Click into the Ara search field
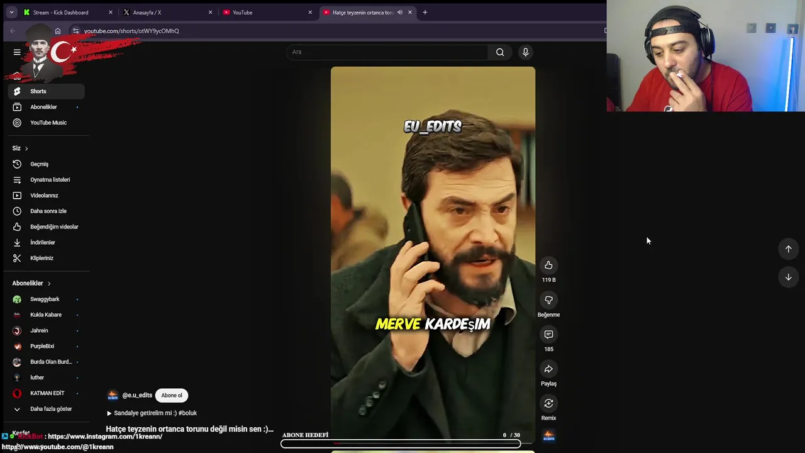Screen dimensions: 805x453 coord(387,52)
